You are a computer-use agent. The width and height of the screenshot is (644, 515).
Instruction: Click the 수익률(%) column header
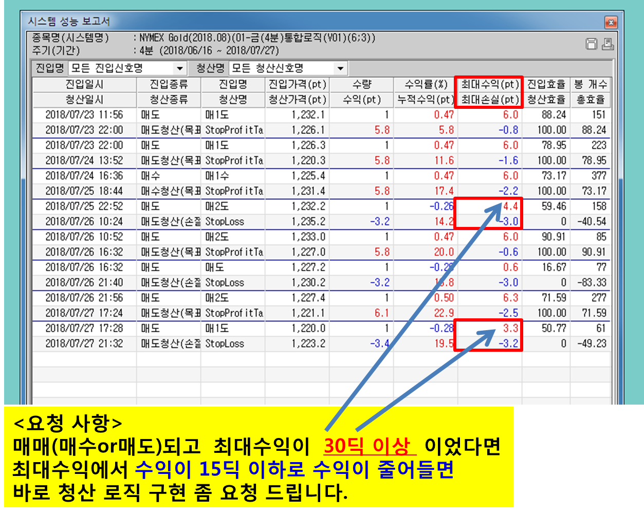425,84
